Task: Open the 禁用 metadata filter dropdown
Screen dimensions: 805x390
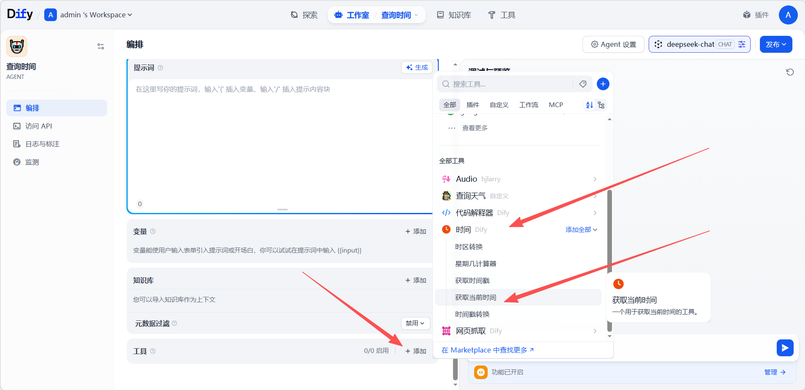Action: [415, 323]
